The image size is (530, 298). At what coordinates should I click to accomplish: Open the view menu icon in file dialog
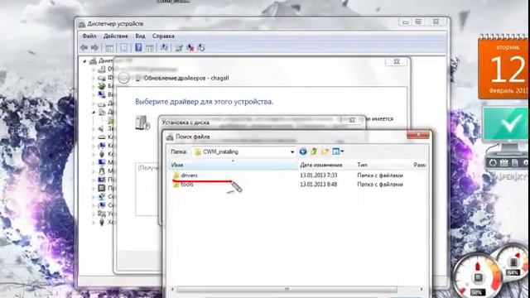335,151
